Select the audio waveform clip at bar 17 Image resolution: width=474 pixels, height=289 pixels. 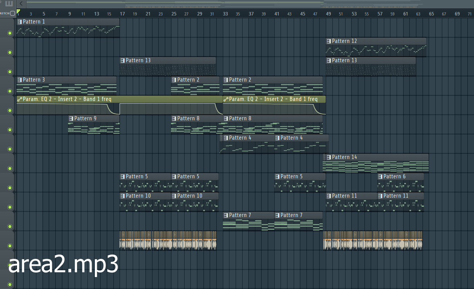[x=168, y=240]
